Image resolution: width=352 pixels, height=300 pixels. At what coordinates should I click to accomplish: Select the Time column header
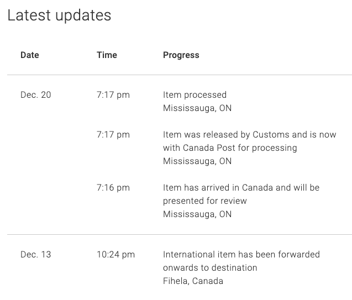pos(107,55)
